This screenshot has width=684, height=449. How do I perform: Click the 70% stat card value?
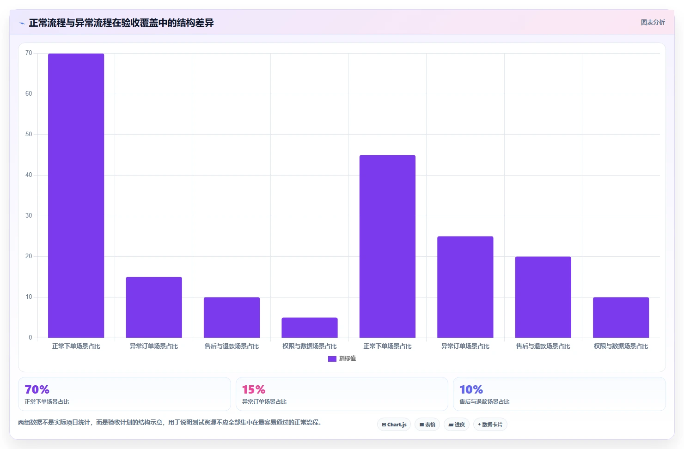point(37,389)
